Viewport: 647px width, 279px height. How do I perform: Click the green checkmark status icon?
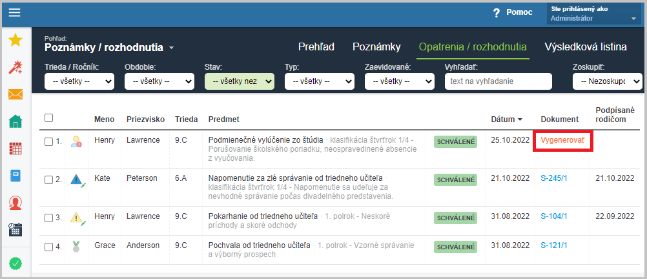click(15, 263)
